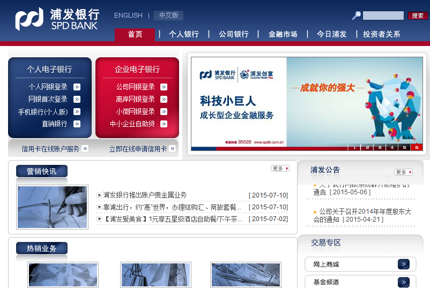The image size is (430, 288).
Task: Click arrow icon beside 手机银行(个人版)
Action: point(77,112)
